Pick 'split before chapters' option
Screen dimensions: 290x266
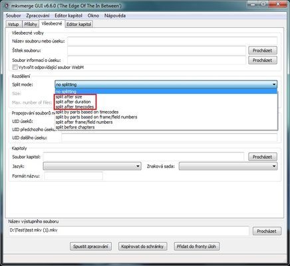[75, 127]
